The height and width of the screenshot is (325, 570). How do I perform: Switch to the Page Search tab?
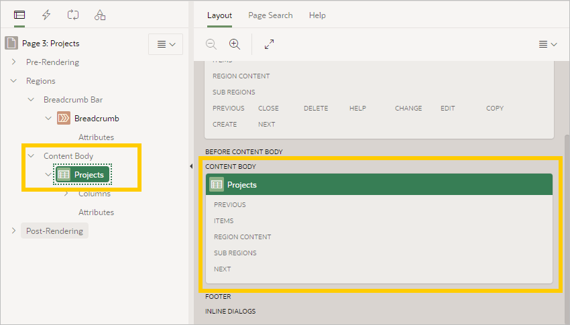point(270,15)
